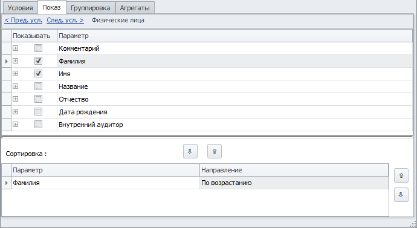Check the Комментарий show checkbox
This screenshot has height=228, width=417.
(x=38, y=48)
